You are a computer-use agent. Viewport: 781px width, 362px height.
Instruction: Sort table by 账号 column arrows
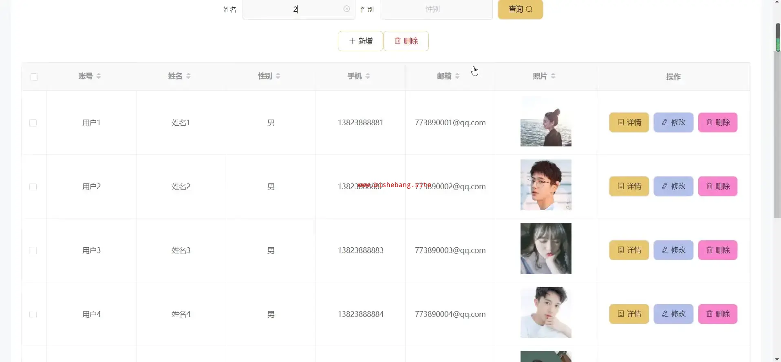(99, 76)
